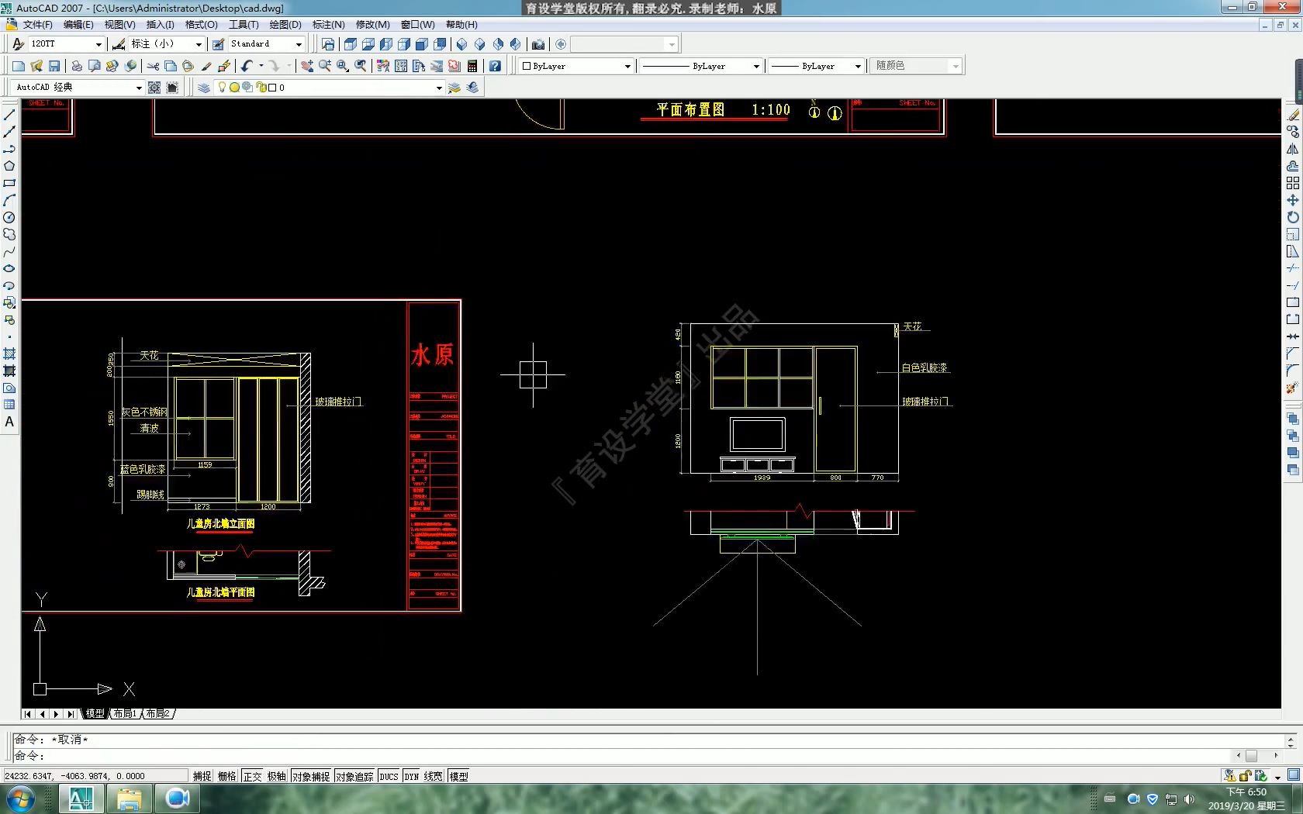This screenshot has width=1303, height=814.
Task: Open the 文件(F) menu
Action: (x=38, y=25)
